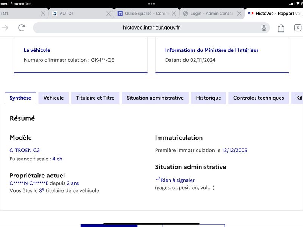Close the Login - Admin Center tab
Viewport: 303px width, 227px height.
239,14
